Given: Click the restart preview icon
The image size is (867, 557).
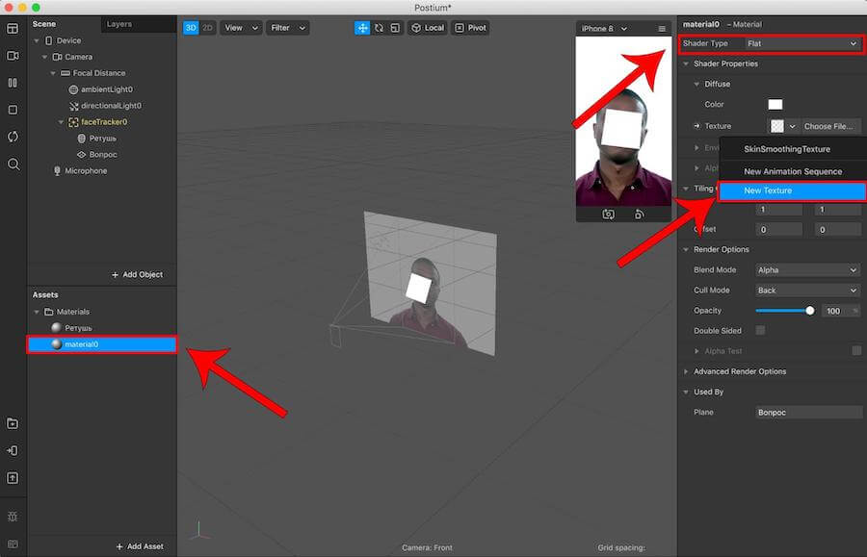Looking at the screenshot, I should point(13,137).
